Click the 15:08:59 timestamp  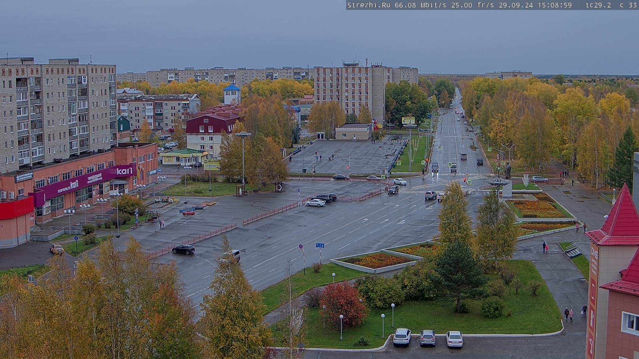pyautogui.click(x=555, y=5)
